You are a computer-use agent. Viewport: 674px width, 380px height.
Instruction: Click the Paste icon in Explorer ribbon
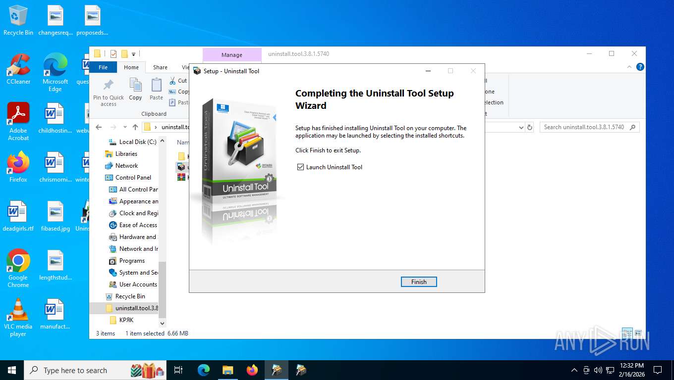tap(156, 90)
